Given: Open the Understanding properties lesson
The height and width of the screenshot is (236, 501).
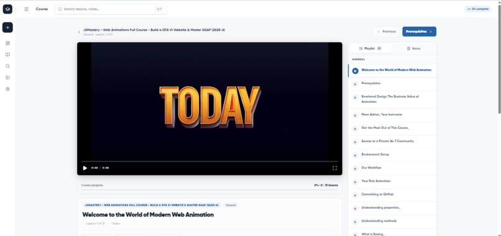Looking at the screenshot, I should pyautogui.click(x=392, y=208).
